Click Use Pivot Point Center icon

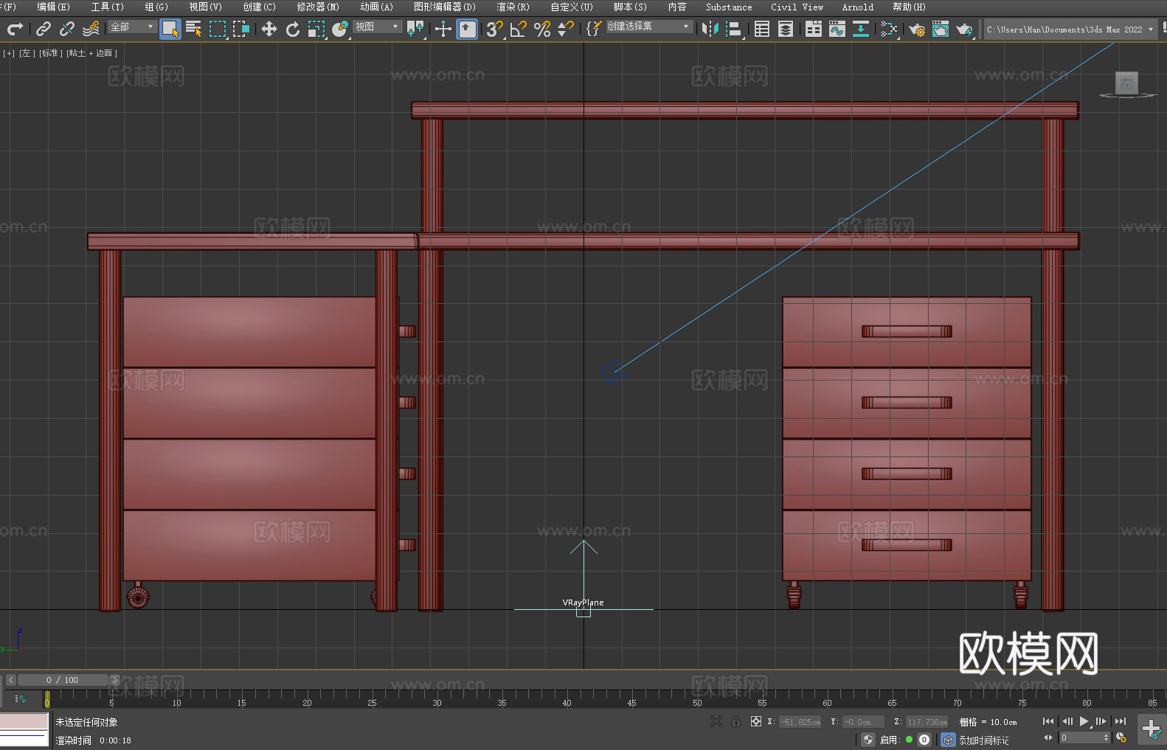(415, 29)
